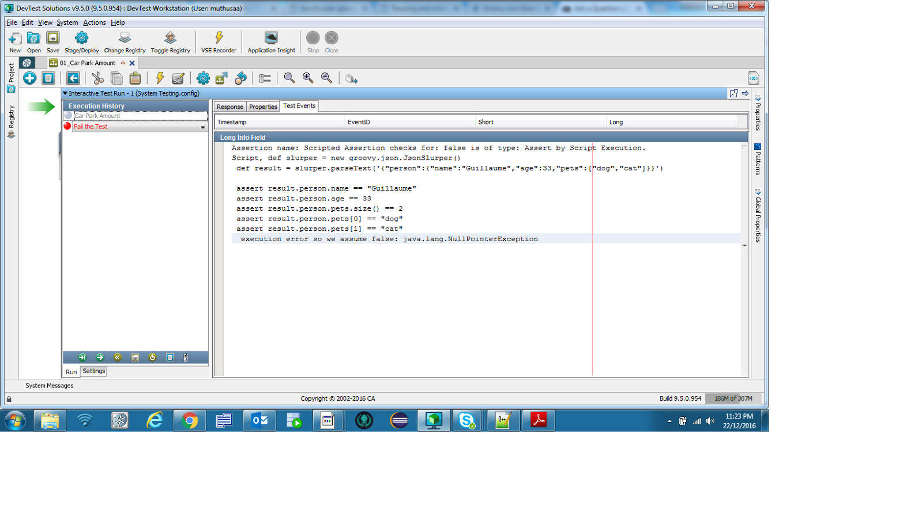Open the Patterns side panel

tap(758, 159)
